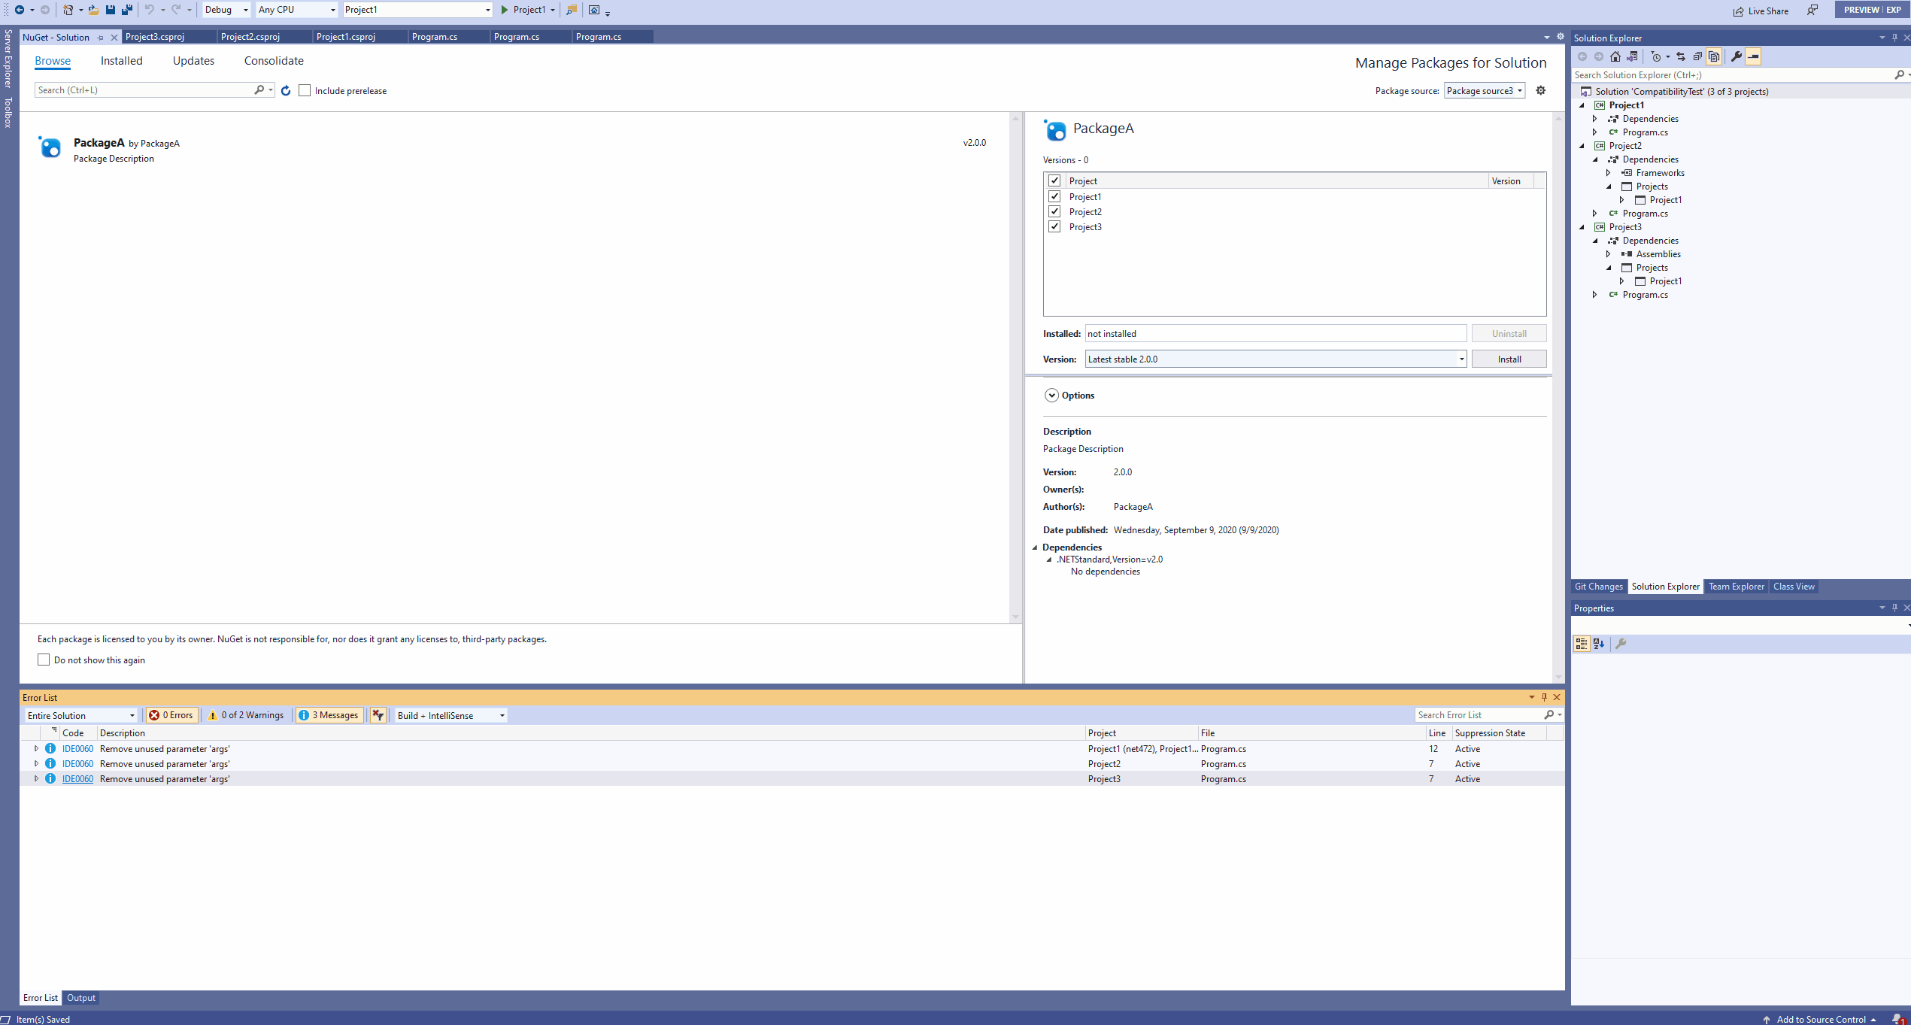1911x1025 pixels.
Task: Click Save All on the toolbar
Action: pos(126,10)
